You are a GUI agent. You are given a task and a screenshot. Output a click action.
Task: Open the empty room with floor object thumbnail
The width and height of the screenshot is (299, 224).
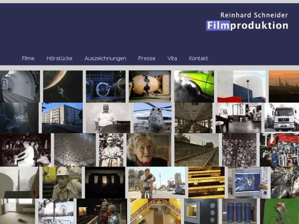[18, 211]
